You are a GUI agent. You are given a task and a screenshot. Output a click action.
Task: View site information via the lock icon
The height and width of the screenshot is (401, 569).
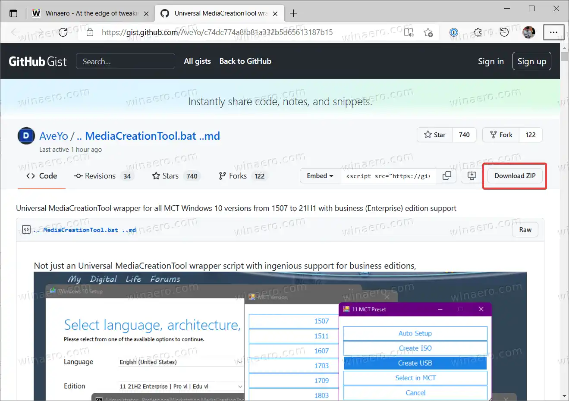click(90, 32)
